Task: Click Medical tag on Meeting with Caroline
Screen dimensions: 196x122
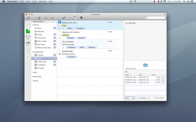Action: 71,38
